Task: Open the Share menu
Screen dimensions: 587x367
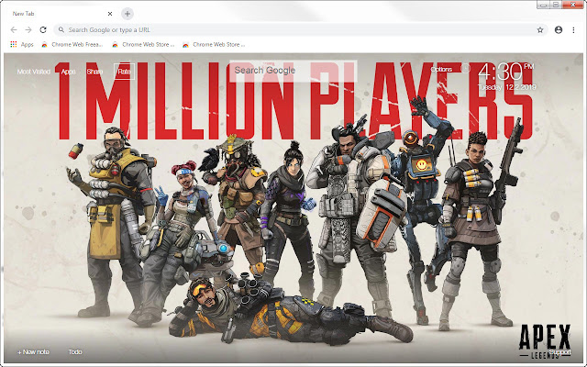Action: tap(94, 72)
